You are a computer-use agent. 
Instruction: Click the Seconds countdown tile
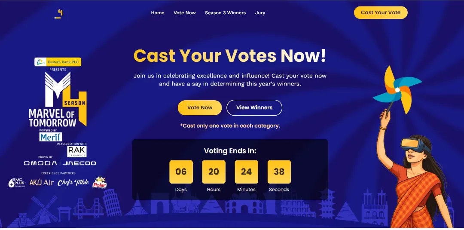279,172
